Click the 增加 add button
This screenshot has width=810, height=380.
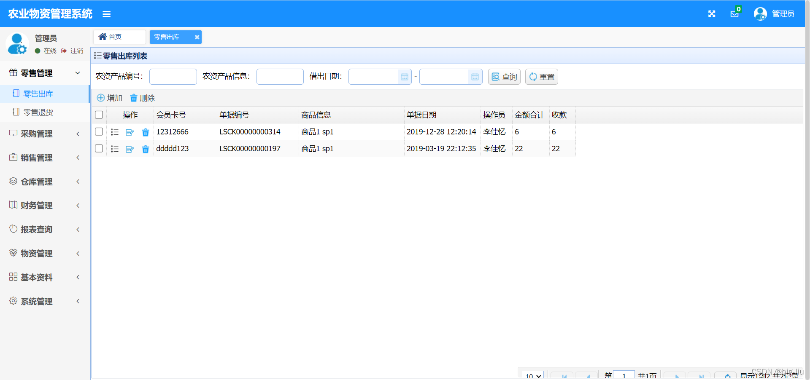[x=110, y=98]
